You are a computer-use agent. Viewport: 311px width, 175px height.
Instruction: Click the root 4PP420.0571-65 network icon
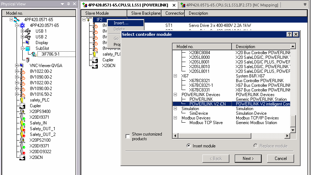[17, 20]
